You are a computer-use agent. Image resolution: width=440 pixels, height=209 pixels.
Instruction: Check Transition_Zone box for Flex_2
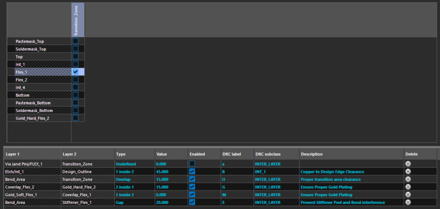click(x=76, y=79)
